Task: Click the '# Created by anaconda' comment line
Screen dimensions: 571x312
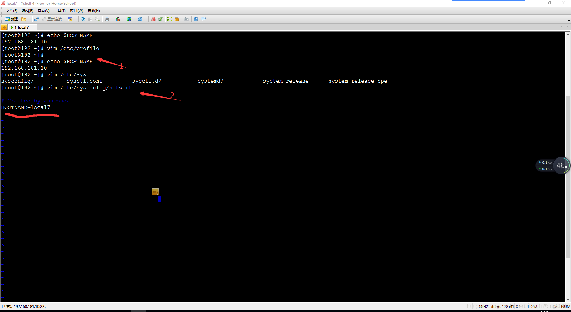Action: point(35,101)
